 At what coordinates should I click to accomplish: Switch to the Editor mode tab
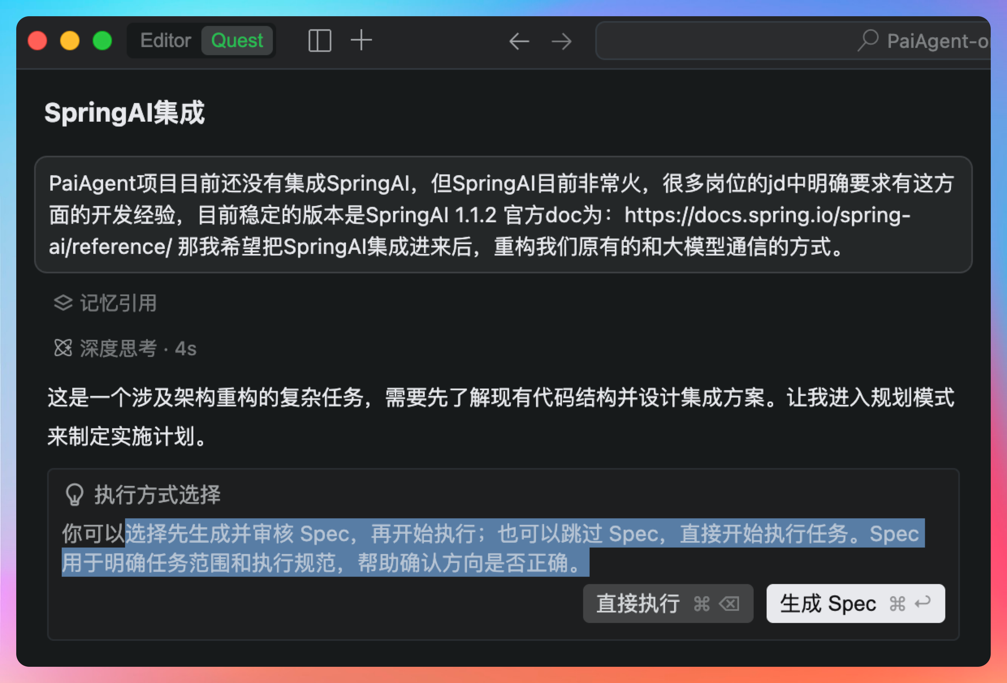tap(166, 41)
